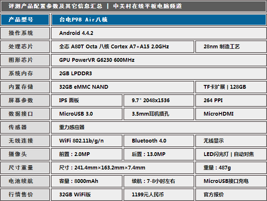Click the header title '评测产品配置参数及其它信息汇总'
The image size is (267, 201).
click(x=55, y=6)
